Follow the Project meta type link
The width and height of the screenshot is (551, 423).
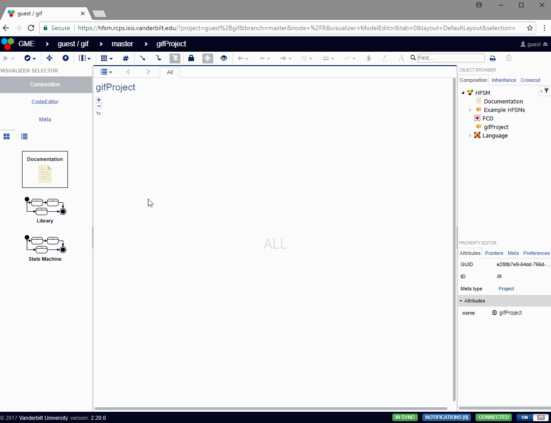pyautogui.click(x=506, y=289)
